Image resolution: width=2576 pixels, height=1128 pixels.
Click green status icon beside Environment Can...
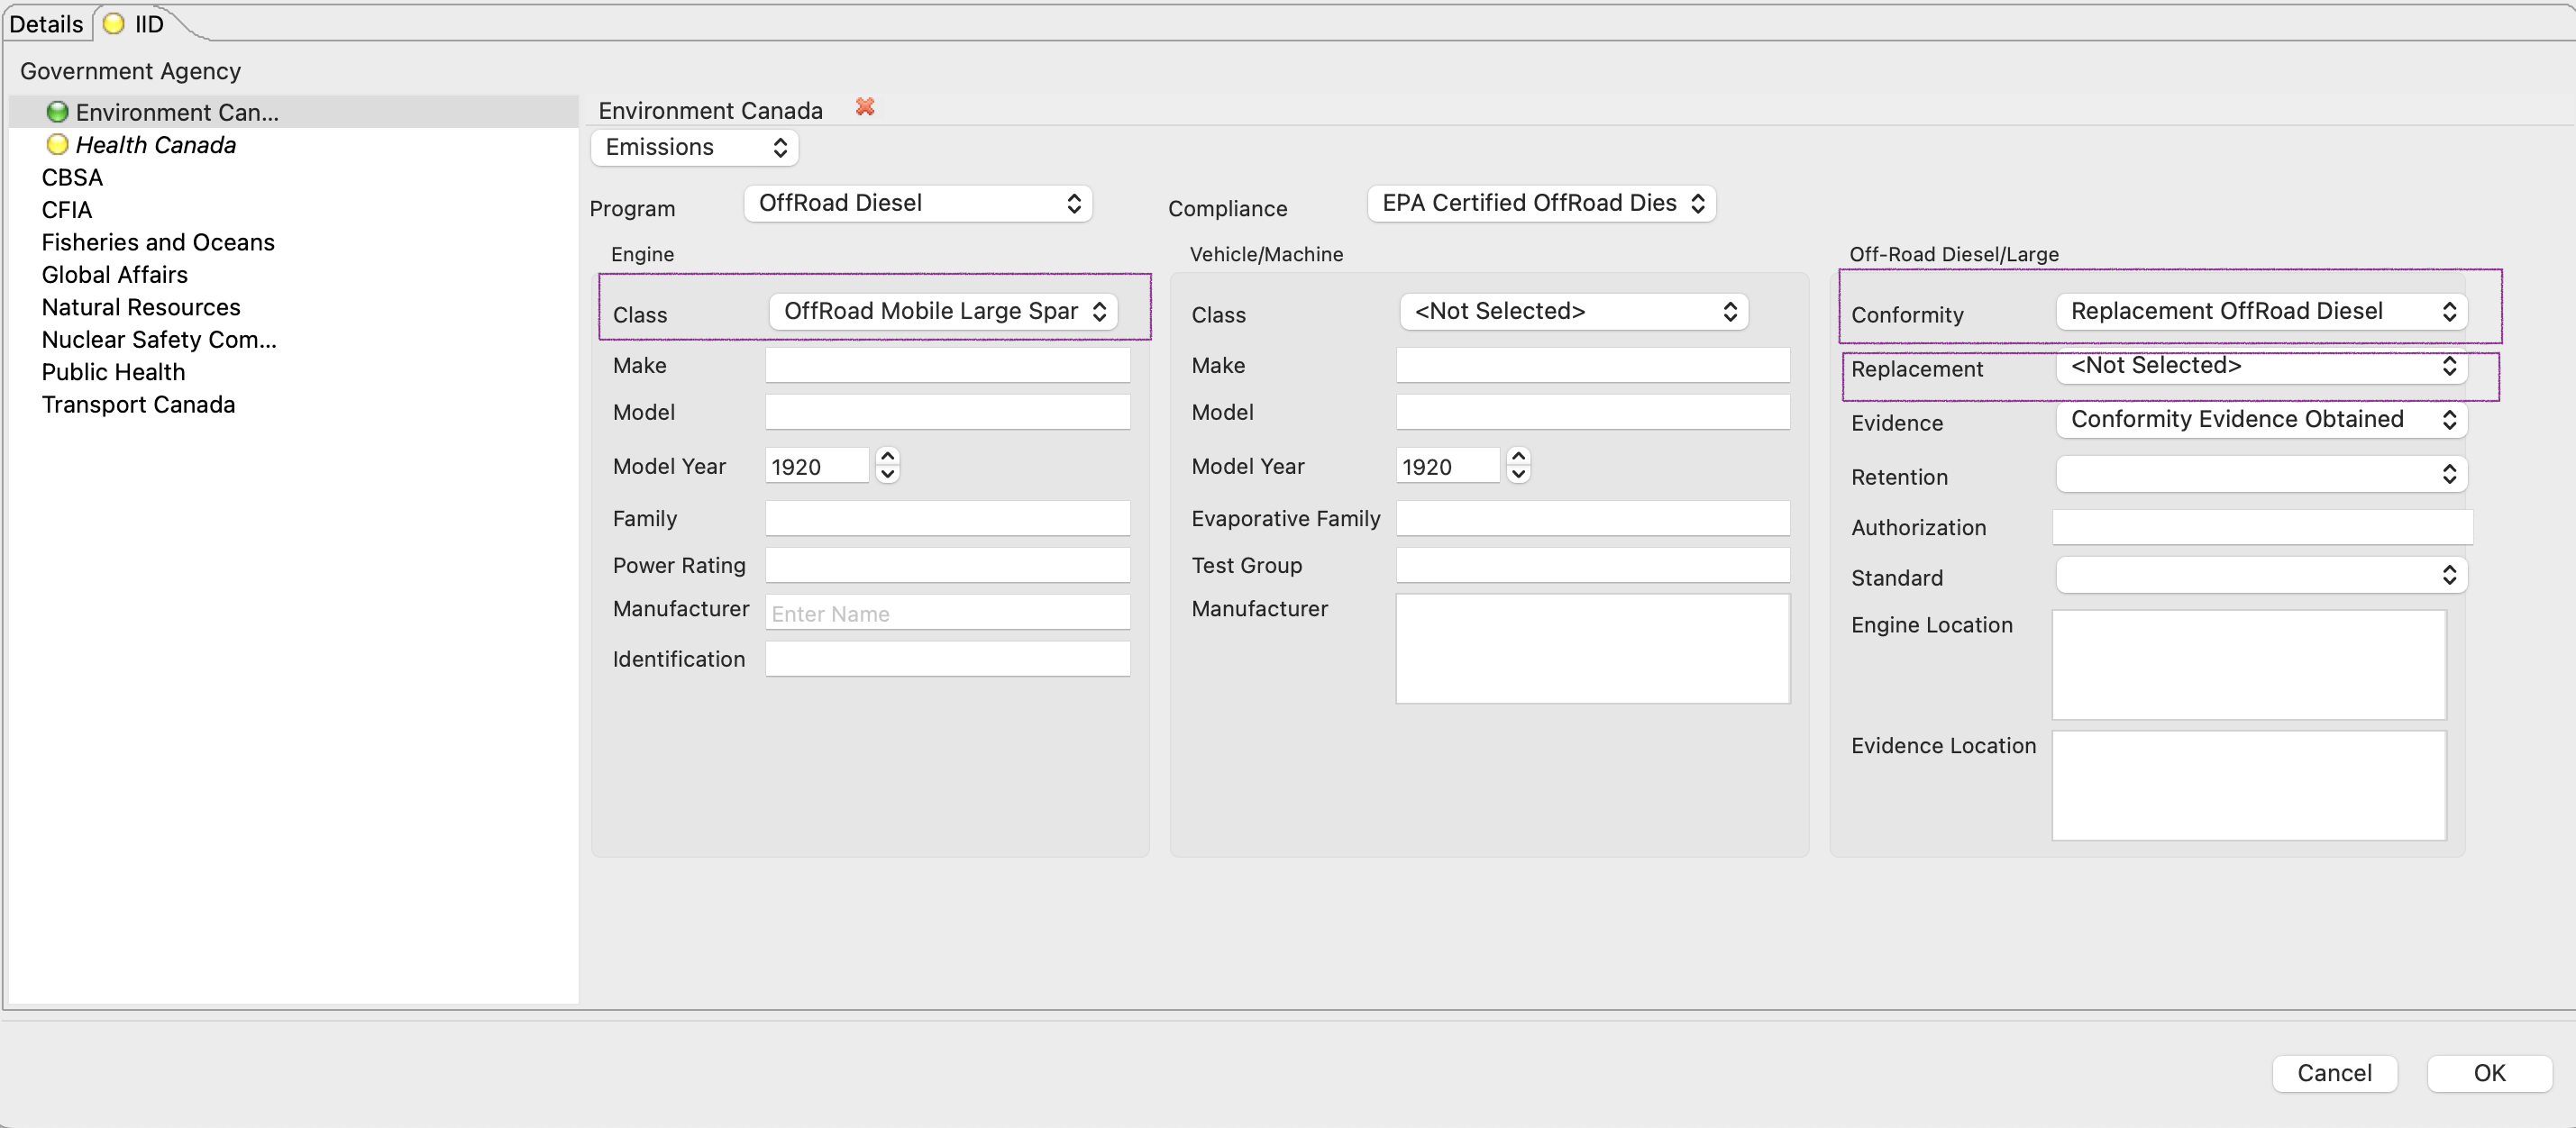pyautogui.click(x=57, y=112)
